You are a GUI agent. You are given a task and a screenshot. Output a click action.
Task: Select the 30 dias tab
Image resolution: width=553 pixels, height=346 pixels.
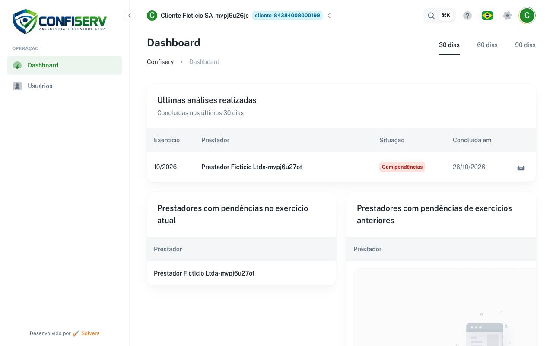449,45
